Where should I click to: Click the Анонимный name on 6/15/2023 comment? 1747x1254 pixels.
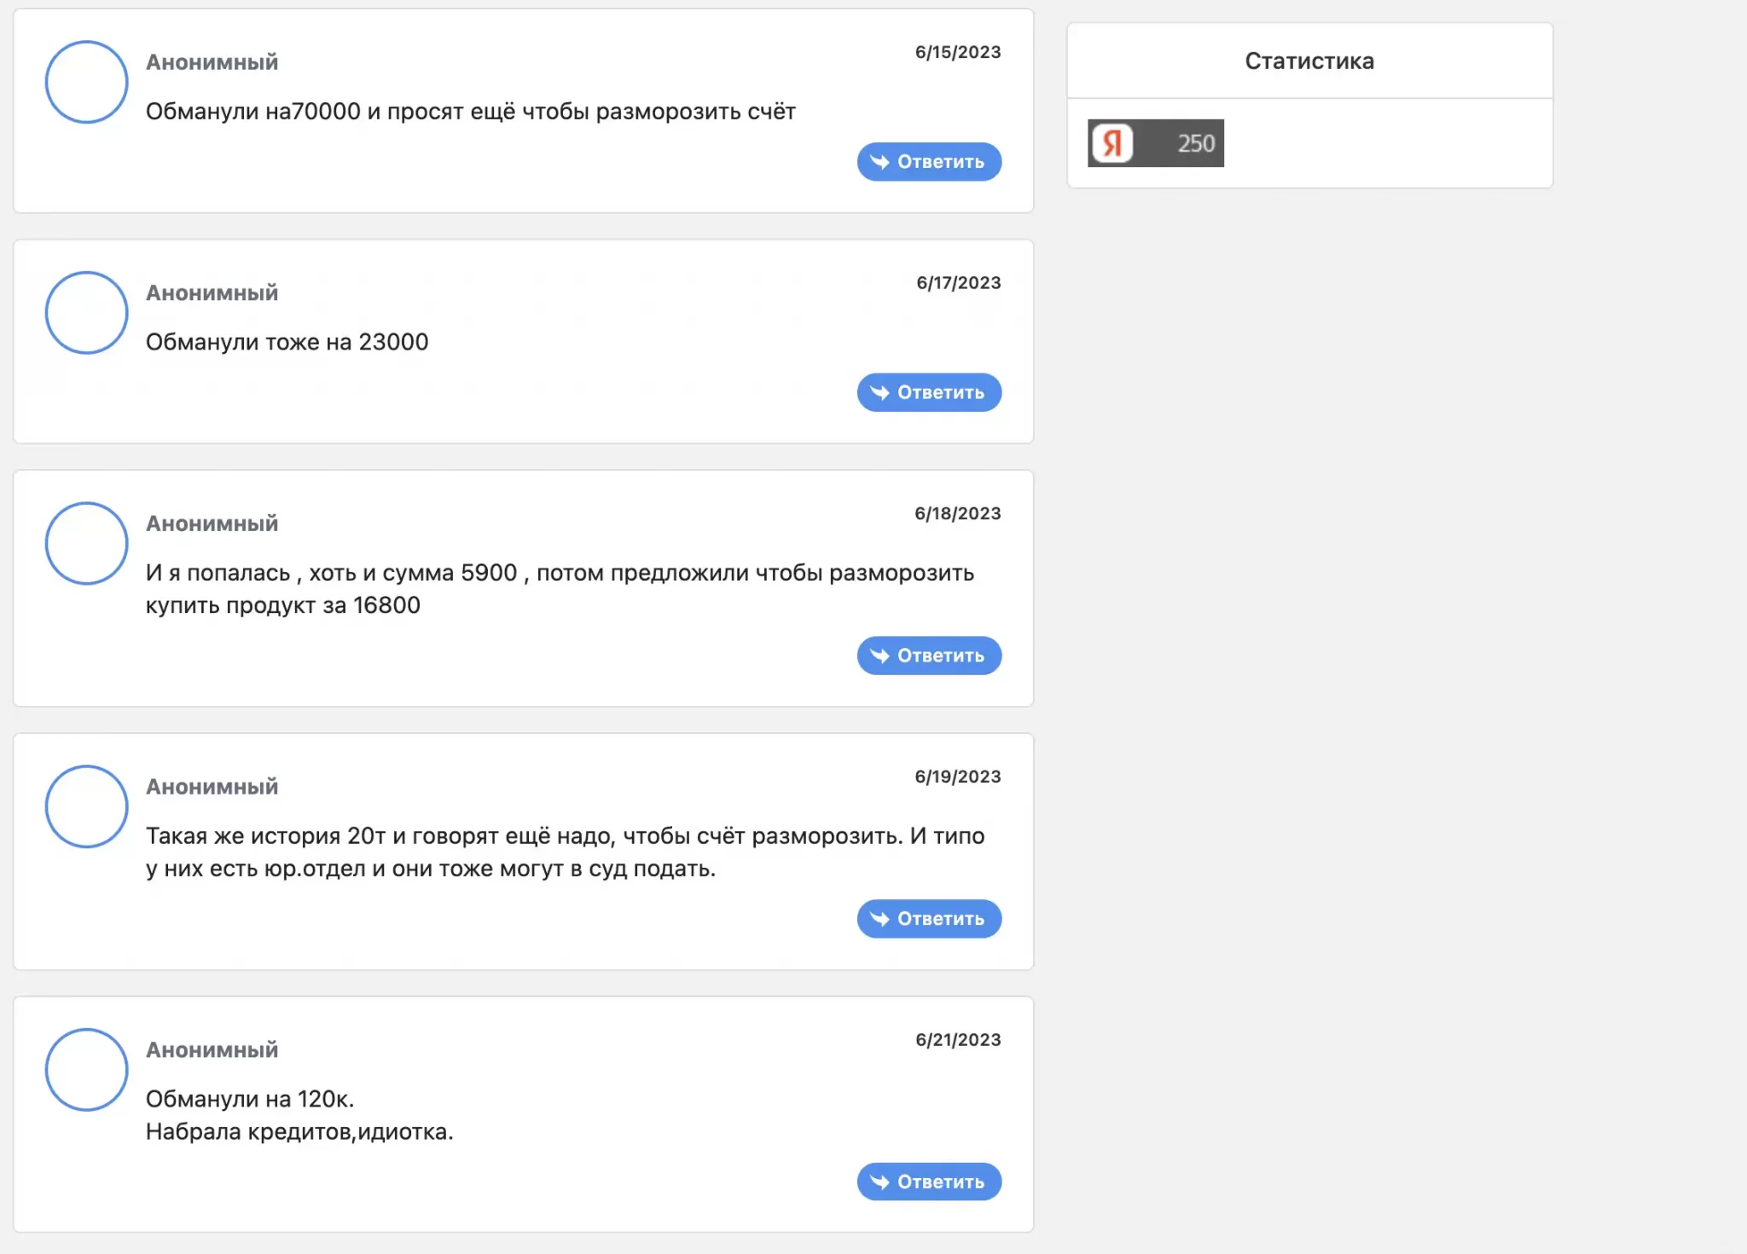pyautogui.click(x=212, y=62)
